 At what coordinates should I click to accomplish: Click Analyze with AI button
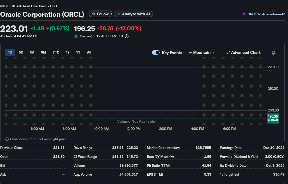(x=133, y=14)
